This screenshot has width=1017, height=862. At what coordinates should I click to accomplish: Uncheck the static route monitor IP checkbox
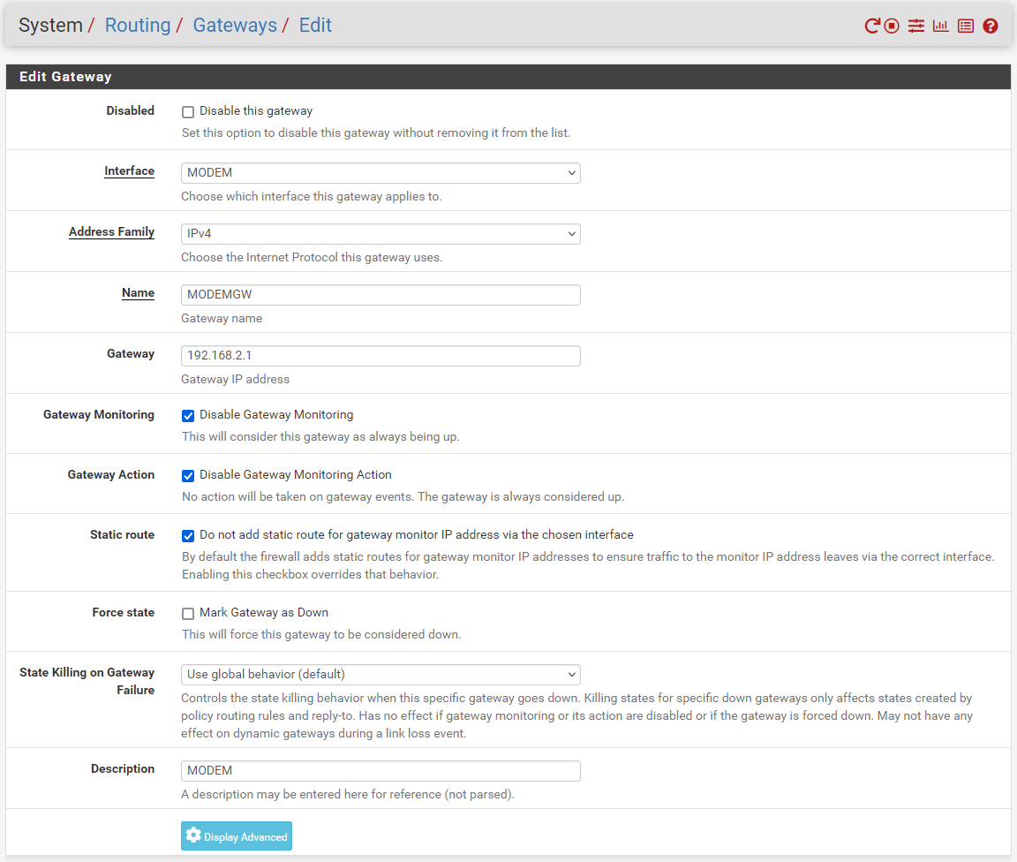188,535
